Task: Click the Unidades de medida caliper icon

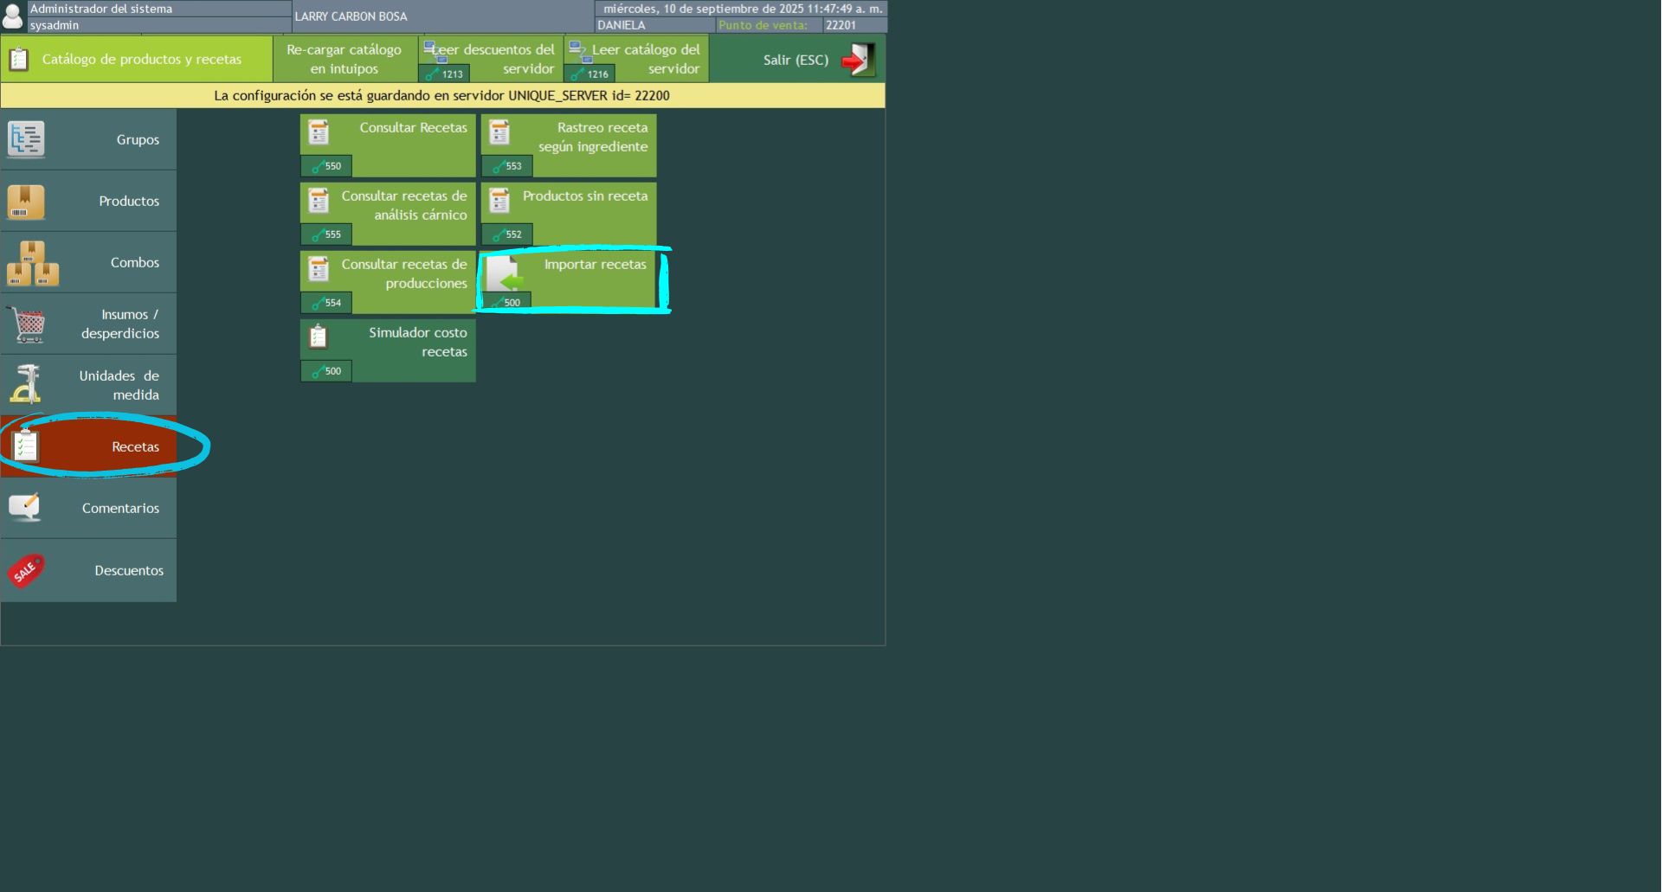Action: (x=26, y=385)
